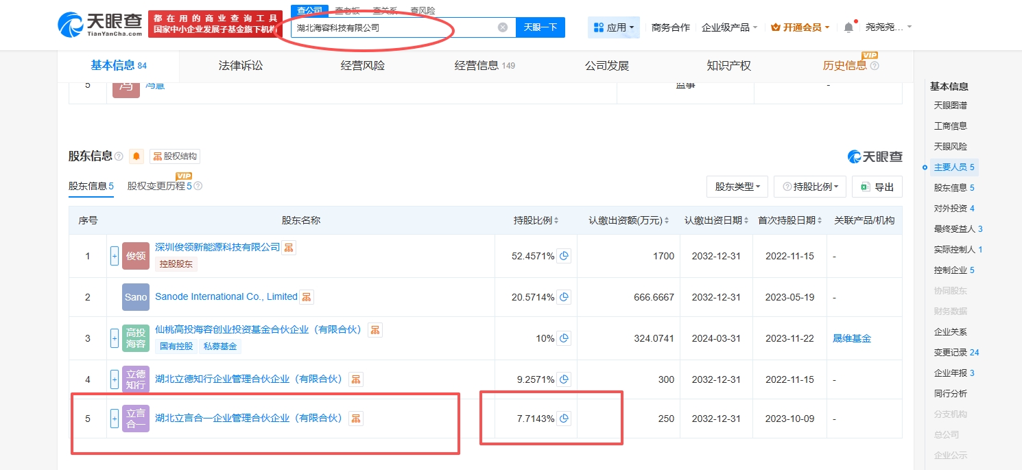Viewport: 1022px width, 470px height.
Task: Jump to 天眼图谱 in sidebar
Action: (951, 106)
